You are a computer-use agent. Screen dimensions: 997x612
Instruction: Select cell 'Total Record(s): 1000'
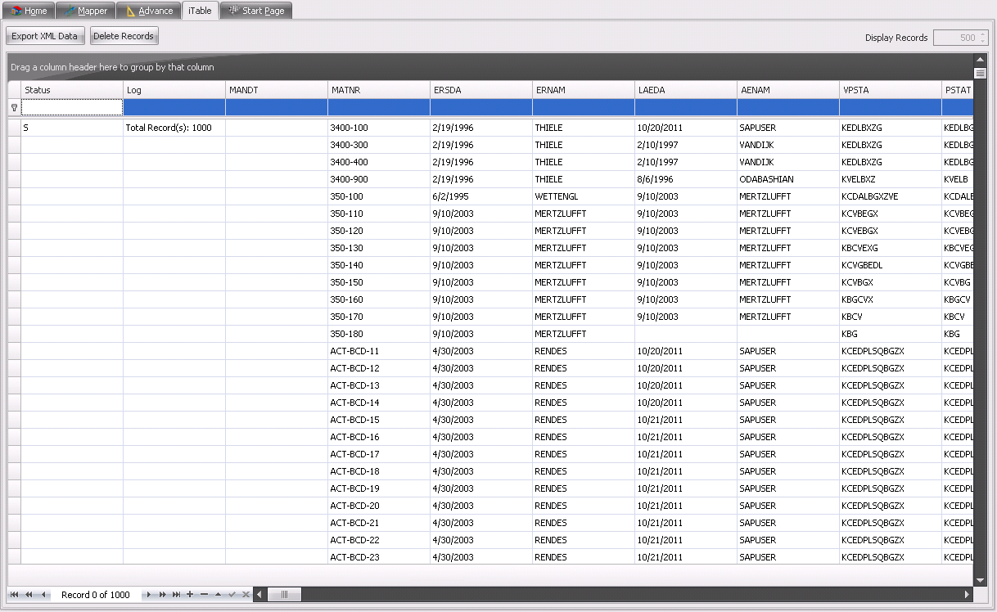(x=174, y=128)
